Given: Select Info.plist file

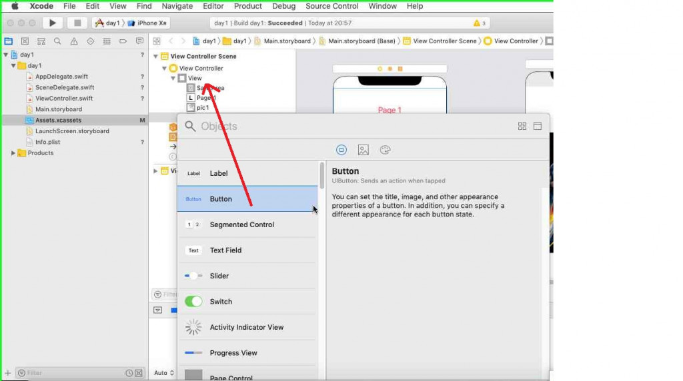Looking at the screenshot, I should coord(47,142).
